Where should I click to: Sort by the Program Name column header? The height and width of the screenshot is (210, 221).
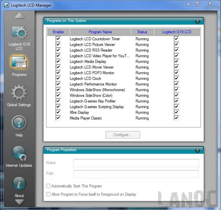100,32
